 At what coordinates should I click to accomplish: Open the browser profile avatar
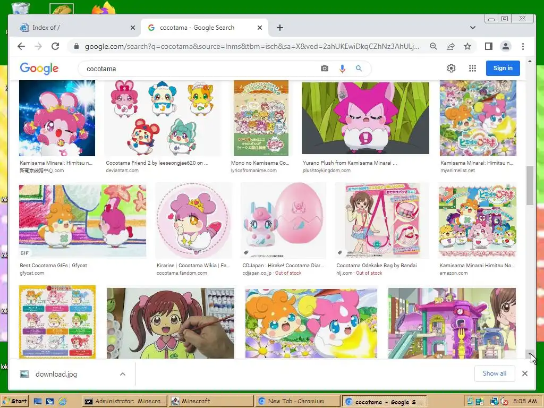pyautogui.click(x=506, y=46)
